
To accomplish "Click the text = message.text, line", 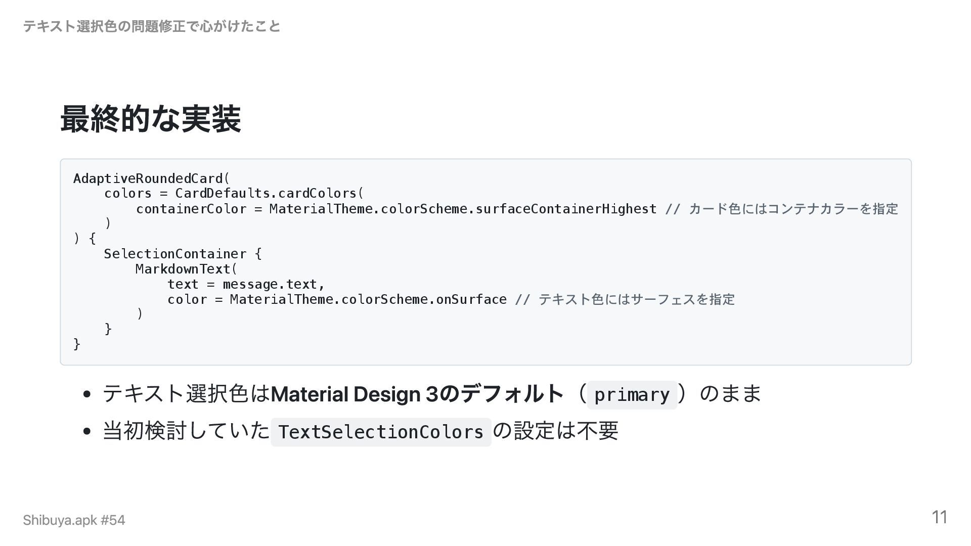I will [246, 284].
